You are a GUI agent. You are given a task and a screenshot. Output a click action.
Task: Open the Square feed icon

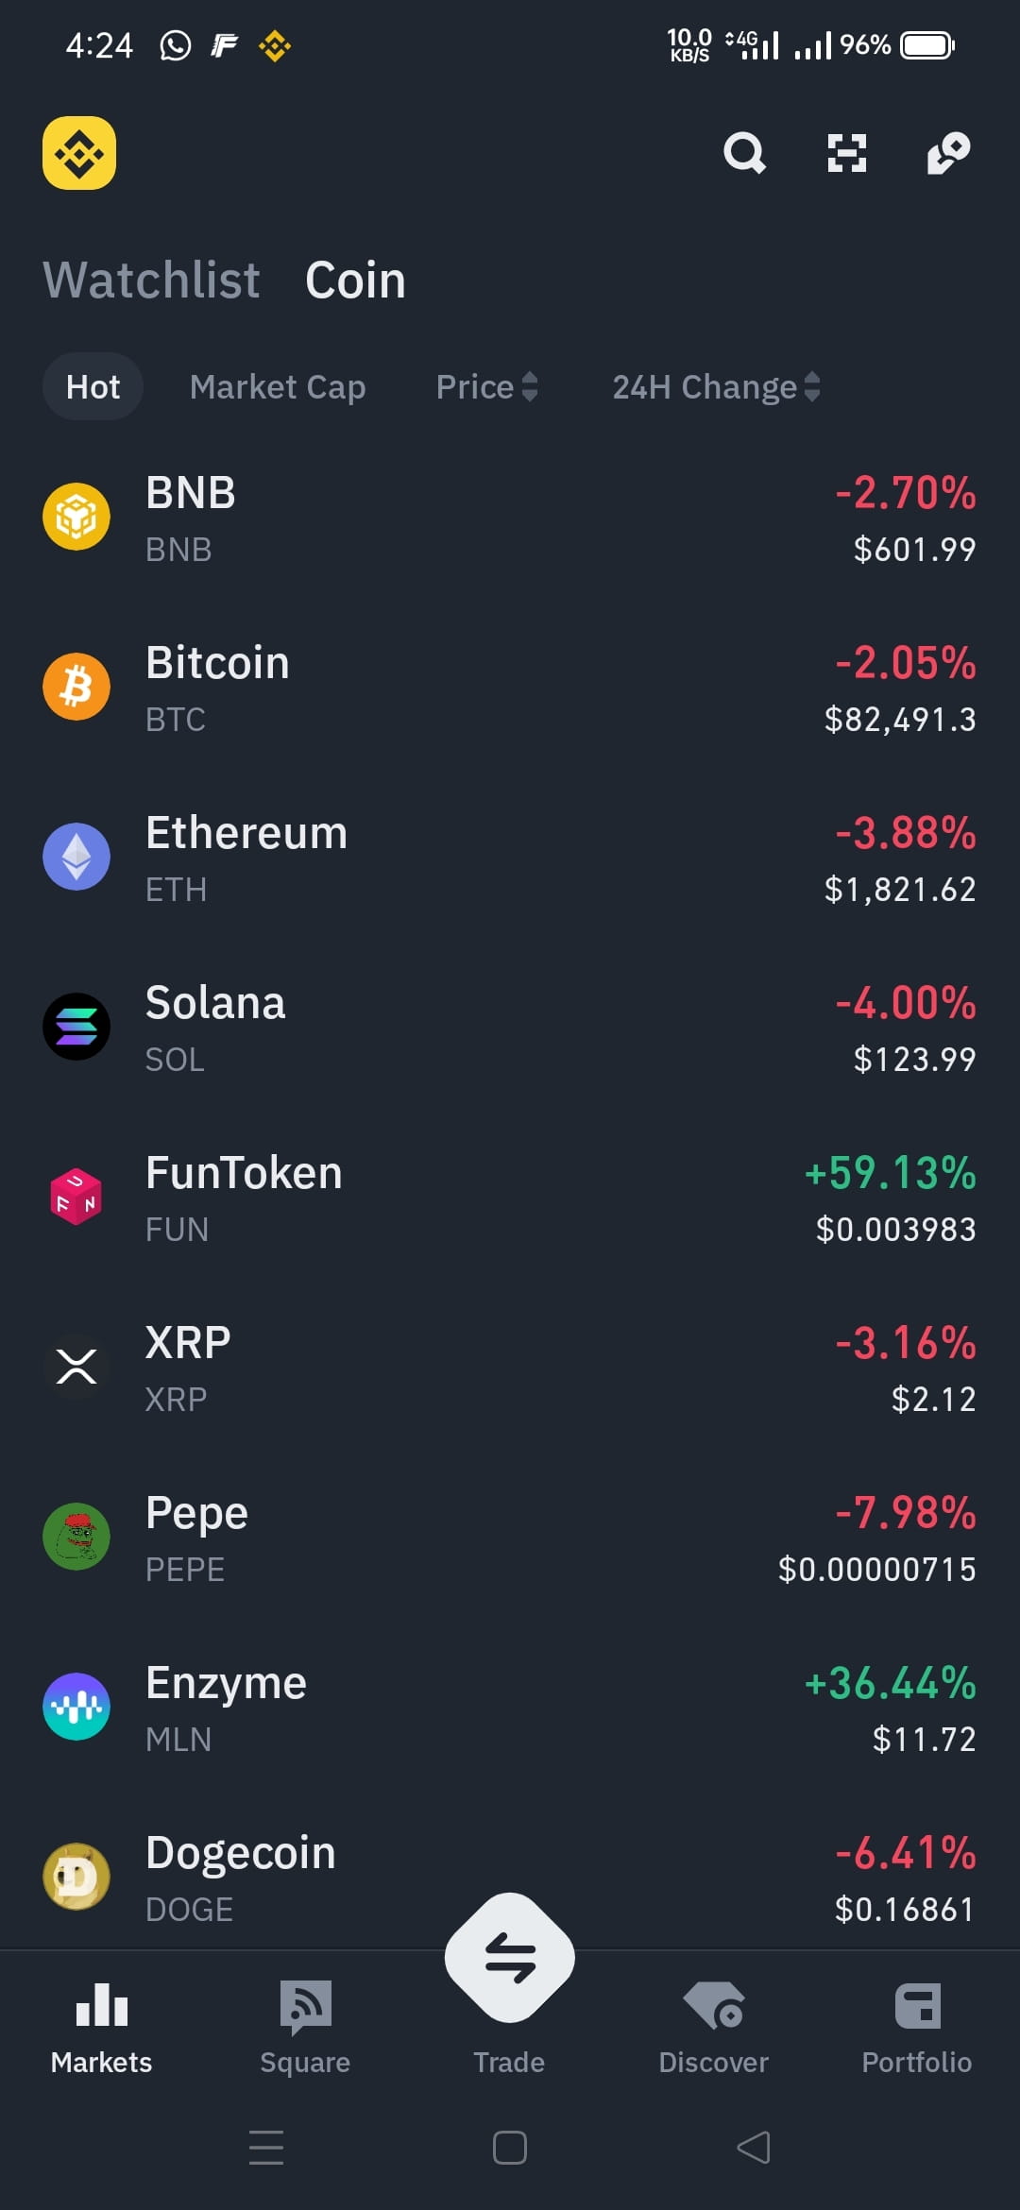(x=306, y=2006)
